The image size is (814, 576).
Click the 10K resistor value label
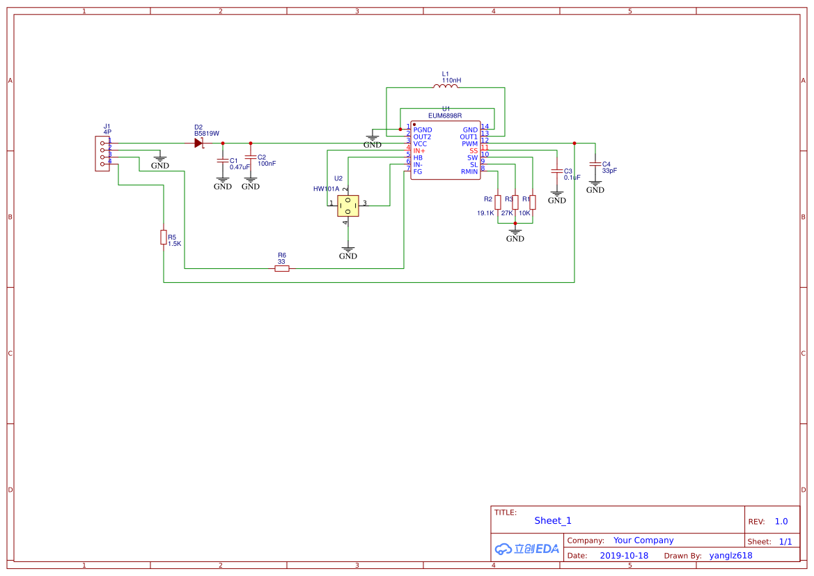coord(525,213)
